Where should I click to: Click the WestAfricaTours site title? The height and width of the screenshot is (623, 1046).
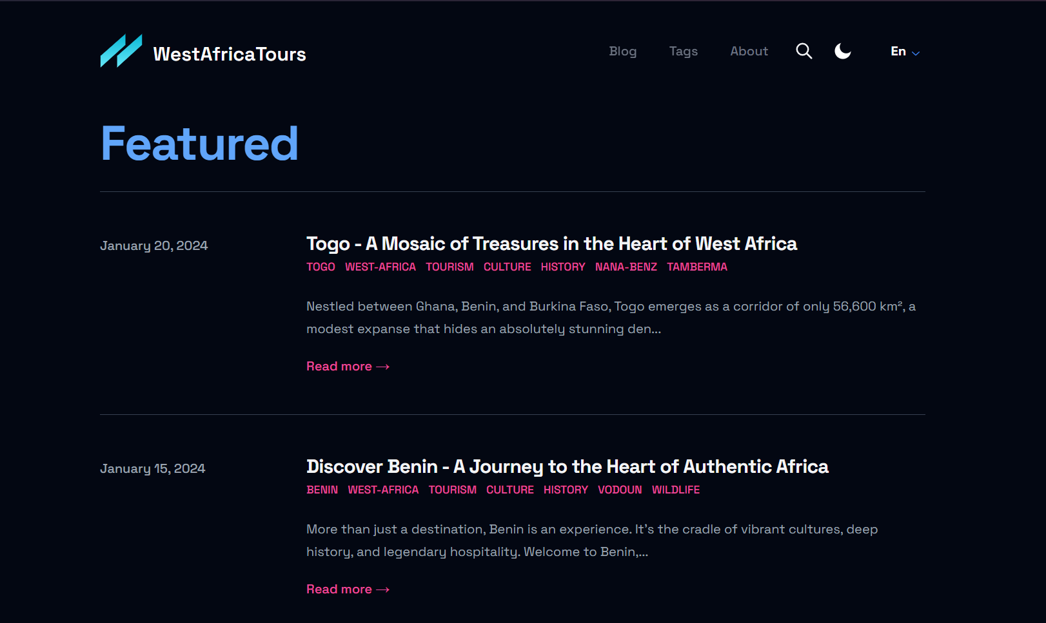coord(230,54)
